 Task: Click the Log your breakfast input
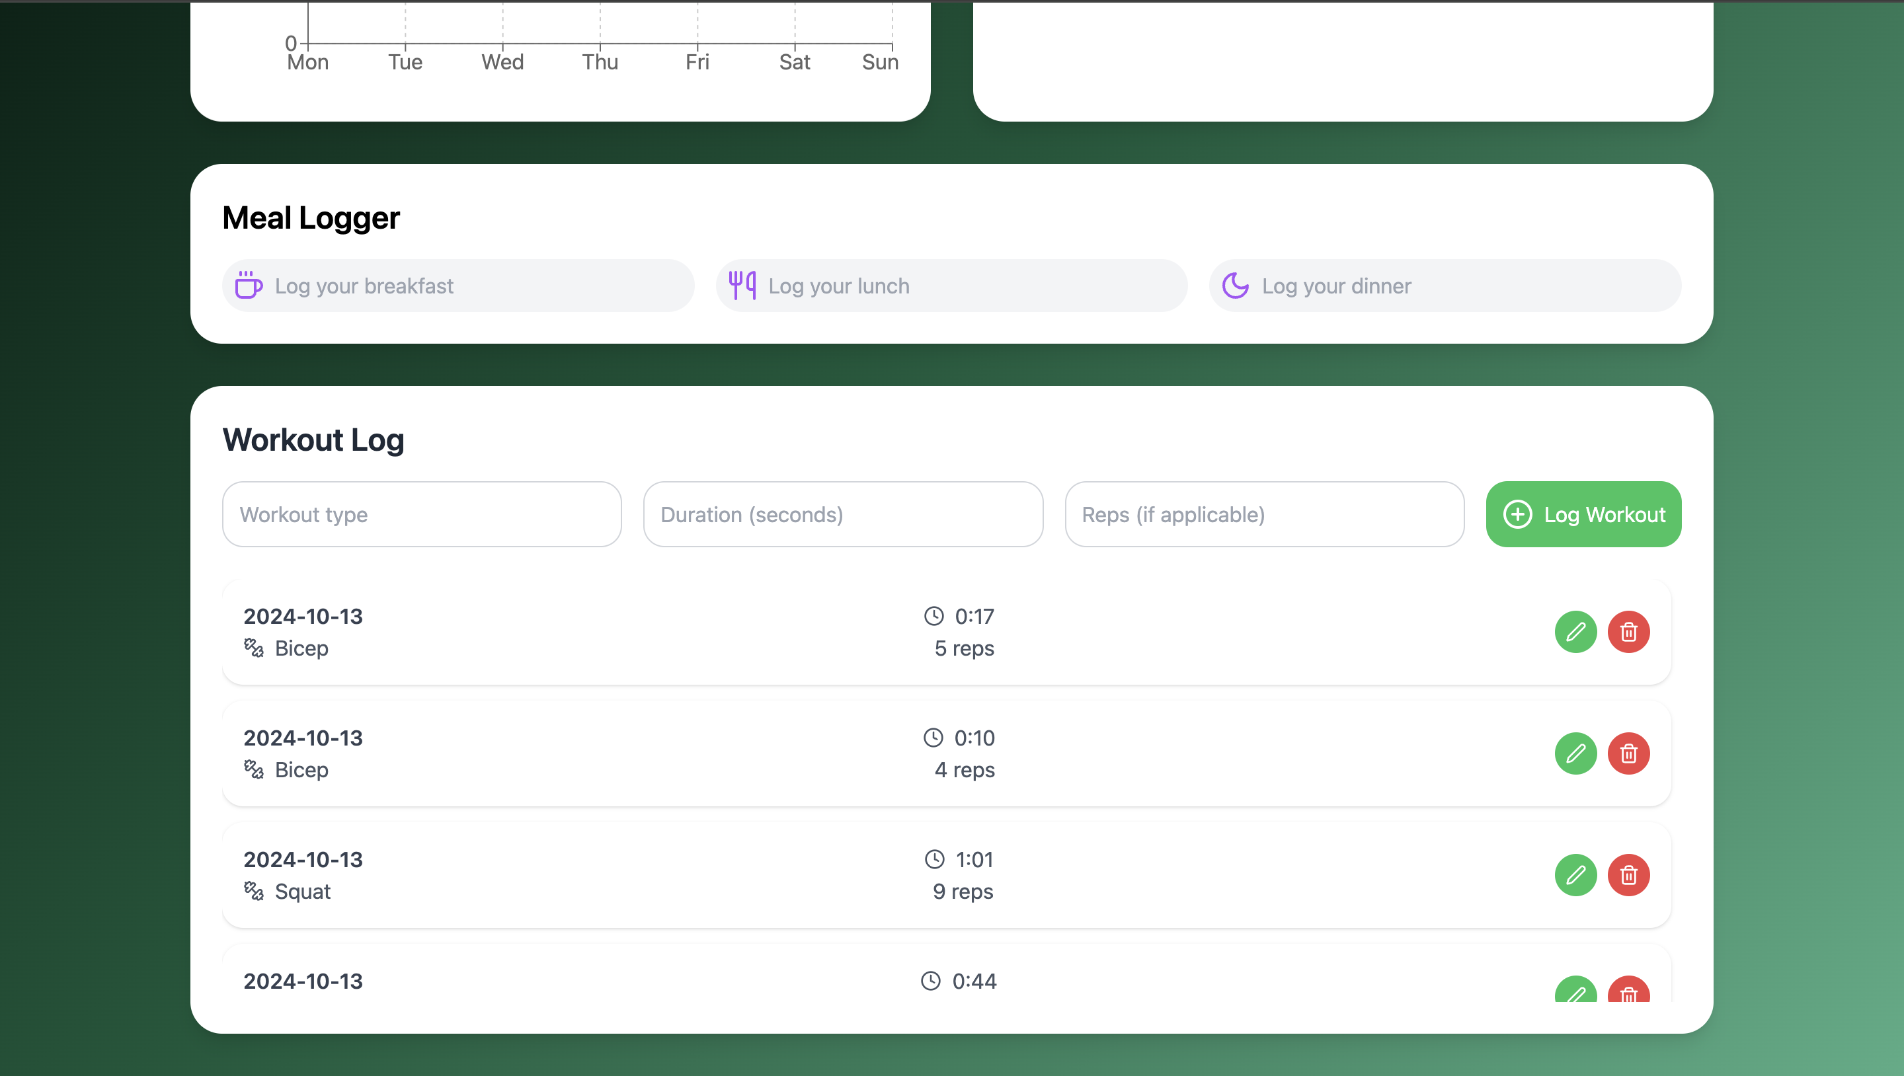pos(473,286)
